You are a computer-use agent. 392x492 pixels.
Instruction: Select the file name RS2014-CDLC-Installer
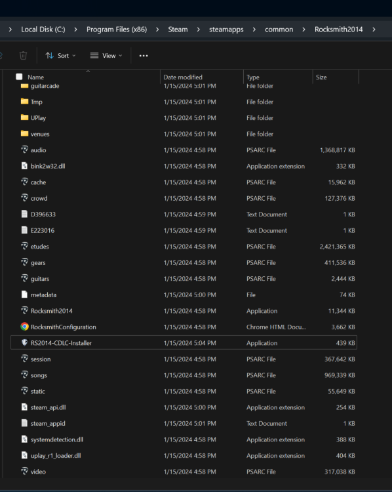[61, 343]
